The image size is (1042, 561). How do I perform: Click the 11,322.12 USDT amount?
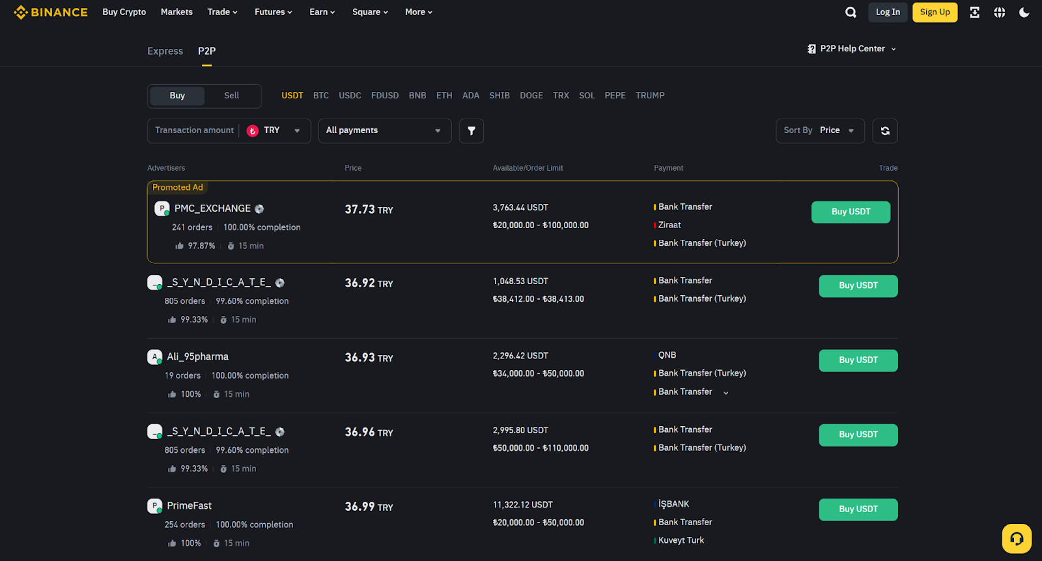523,505
